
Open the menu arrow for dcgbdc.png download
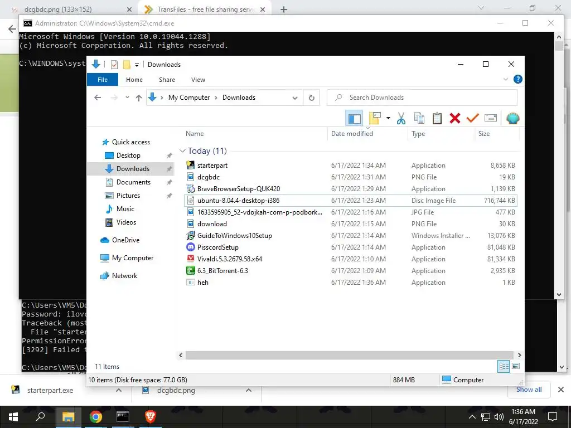249,390
